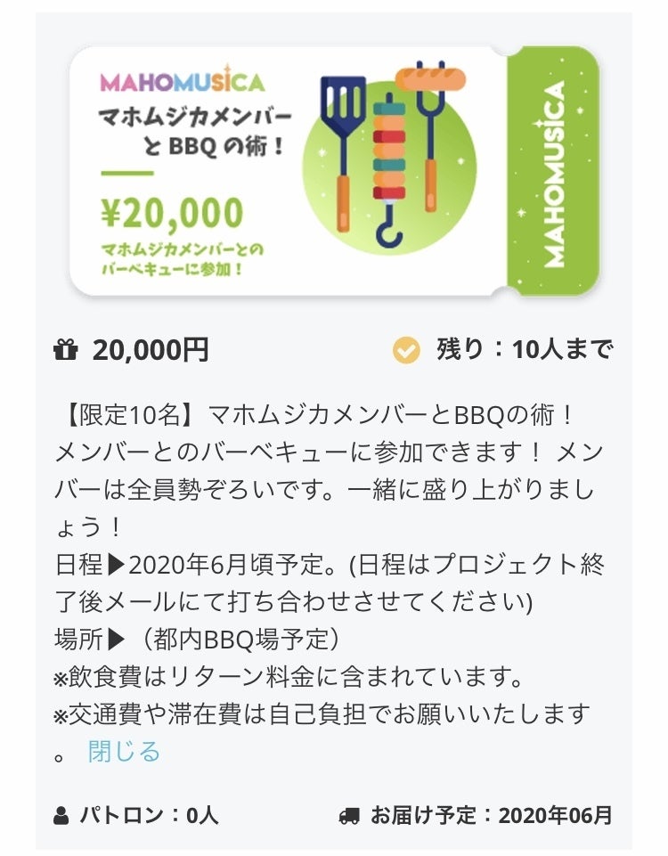Click the パトロン：0人 patron count

pyautogui.click(x=149, y=814)
